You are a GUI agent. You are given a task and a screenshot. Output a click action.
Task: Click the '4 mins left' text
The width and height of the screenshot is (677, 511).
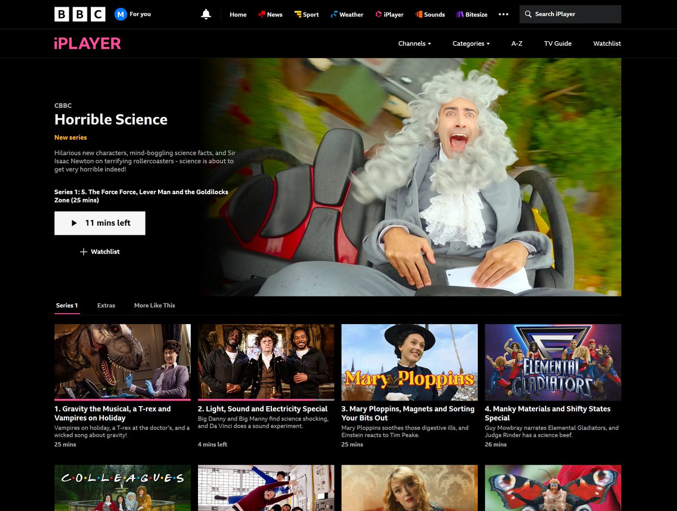[x=213, y=444]
